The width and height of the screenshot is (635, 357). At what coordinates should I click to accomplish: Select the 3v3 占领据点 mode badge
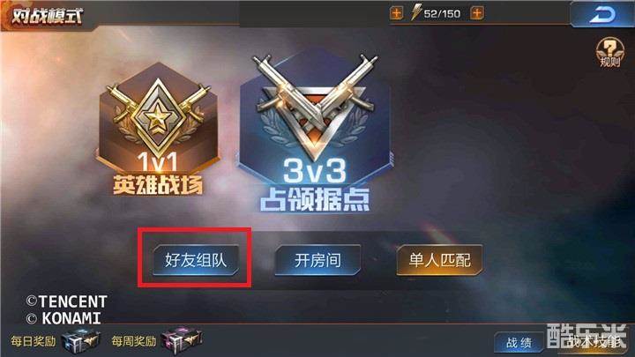(x=315, y=133)
